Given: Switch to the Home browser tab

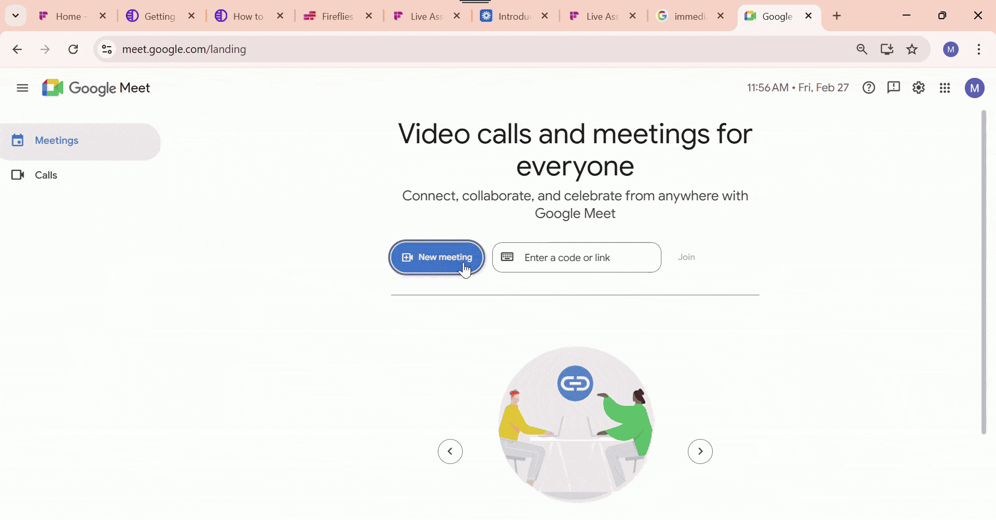Looking at the screenshot, I should pyautogui.click(x=67, y=16).
